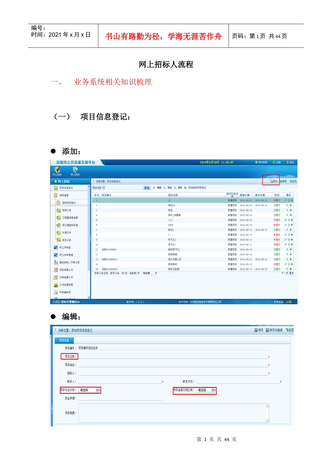Image resolution: width=332 pixels, height=470 pixels.
Task: Open 招标备案 in the sidebar
Action: [x=62, y=195]
